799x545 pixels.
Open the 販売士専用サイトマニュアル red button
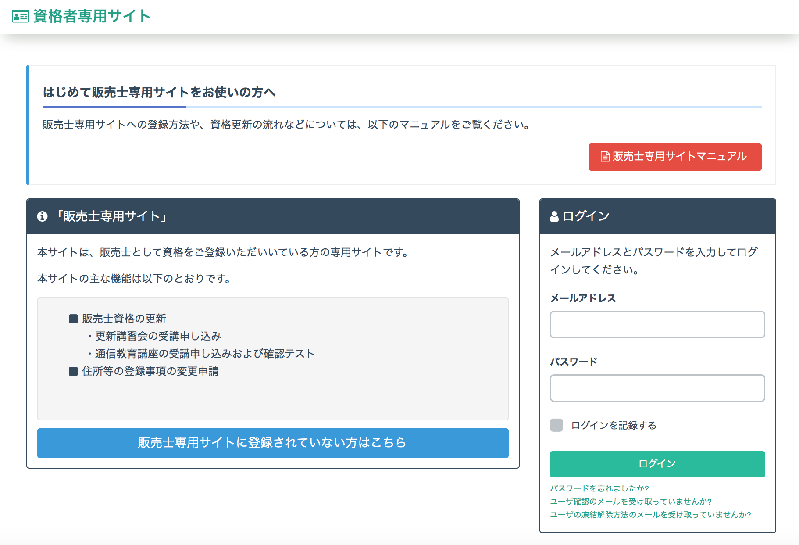click(675, 157)
